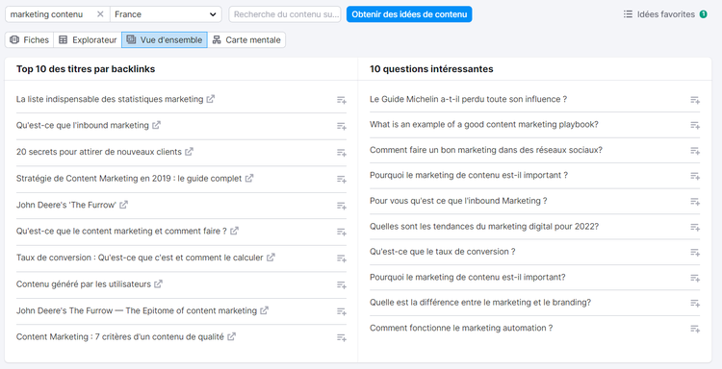Add 'marketing automation' question to favorites

coord(695,329)
